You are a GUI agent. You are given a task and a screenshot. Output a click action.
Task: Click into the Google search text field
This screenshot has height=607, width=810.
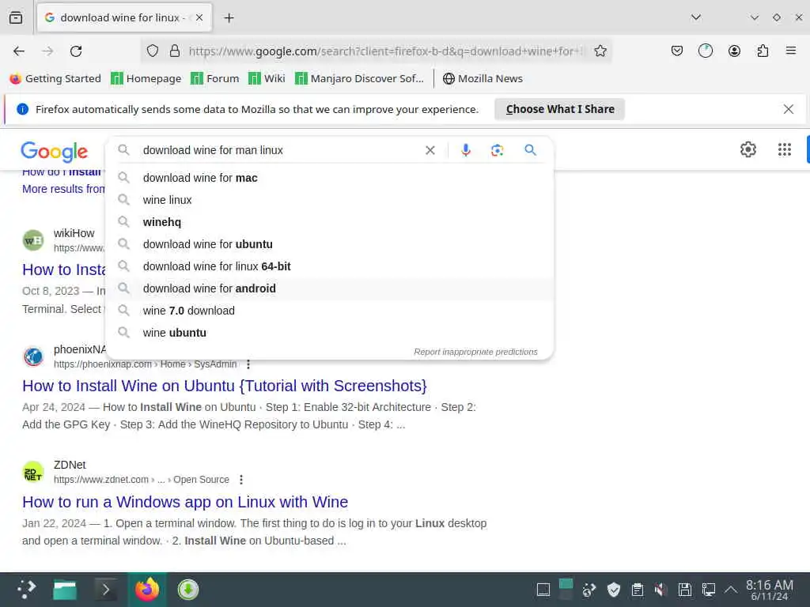coord(279,150)
